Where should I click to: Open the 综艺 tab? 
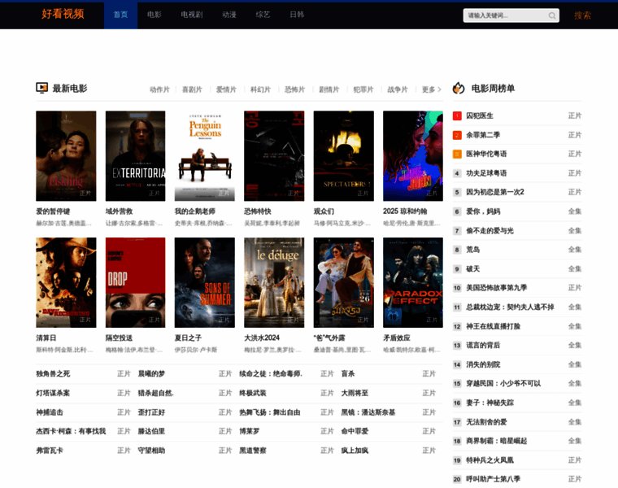[263, 15]
